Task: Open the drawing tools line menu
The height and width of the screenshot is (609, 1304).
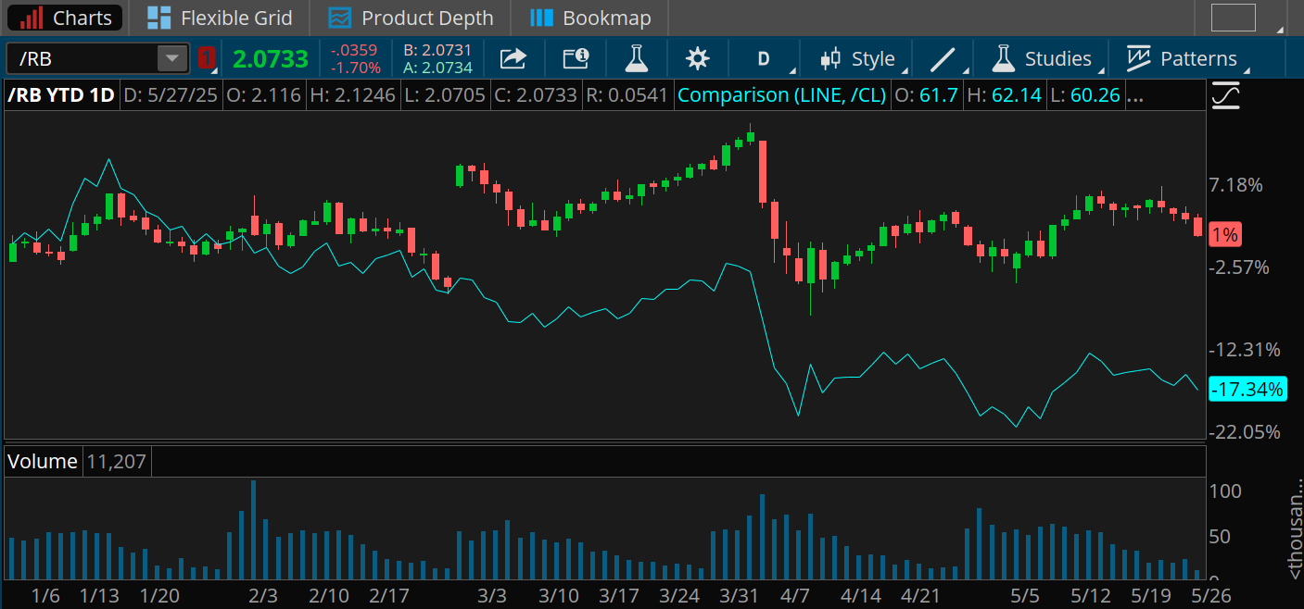Action: coord(943,59)
